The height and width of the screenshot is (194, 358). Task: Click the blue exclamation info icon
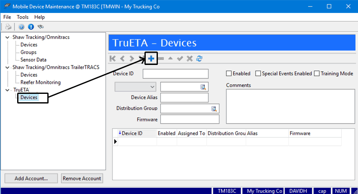(31, 27)
